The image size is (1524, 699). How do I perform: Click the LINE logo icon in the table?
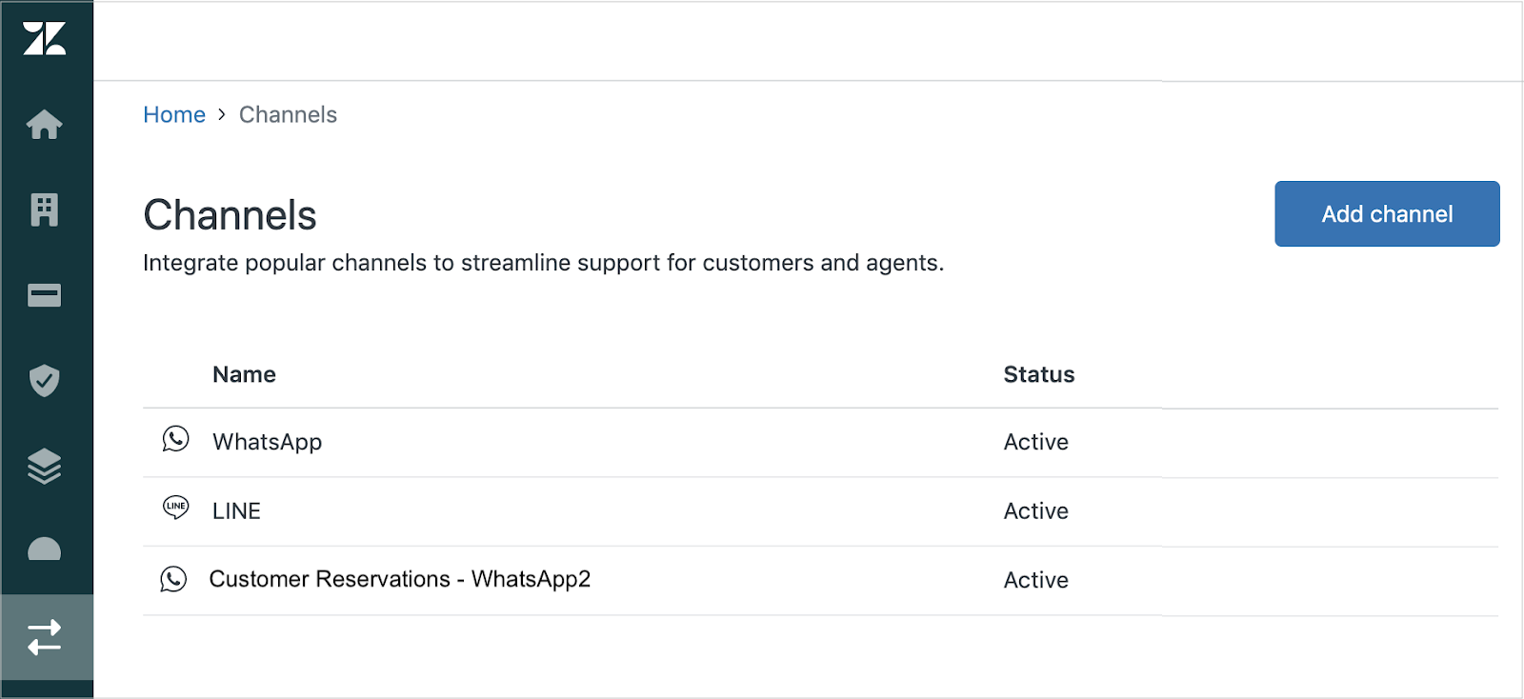pos(176,508)
